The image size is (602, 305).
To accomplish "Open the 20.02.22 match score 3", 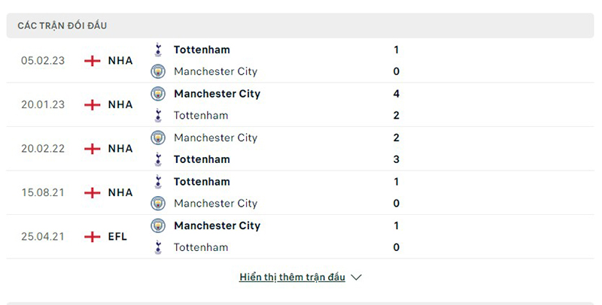I will (x=396, y=159).
